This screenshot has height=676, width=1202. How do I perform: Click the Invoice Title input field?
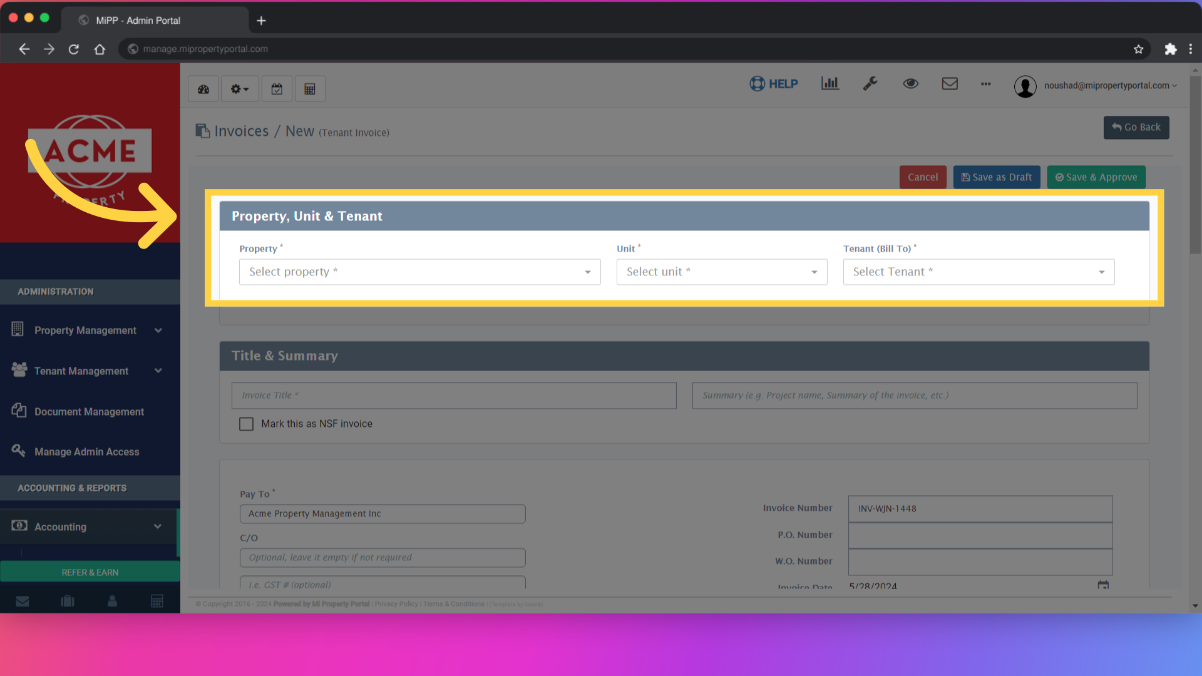click(x=454, y=395)
